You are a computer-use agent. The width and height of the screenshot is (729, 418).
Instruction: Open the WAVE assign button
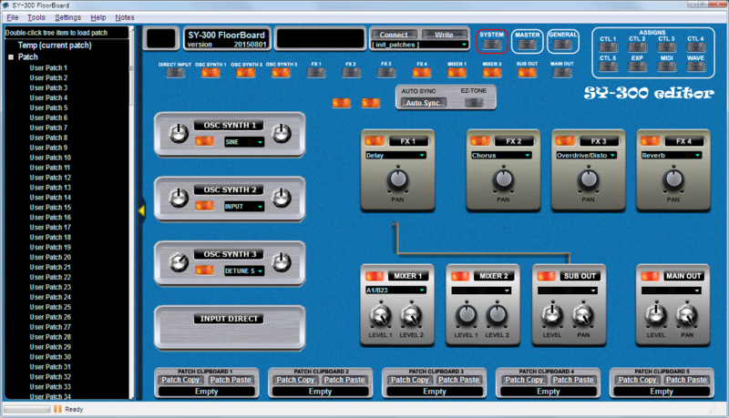(695, 66)
